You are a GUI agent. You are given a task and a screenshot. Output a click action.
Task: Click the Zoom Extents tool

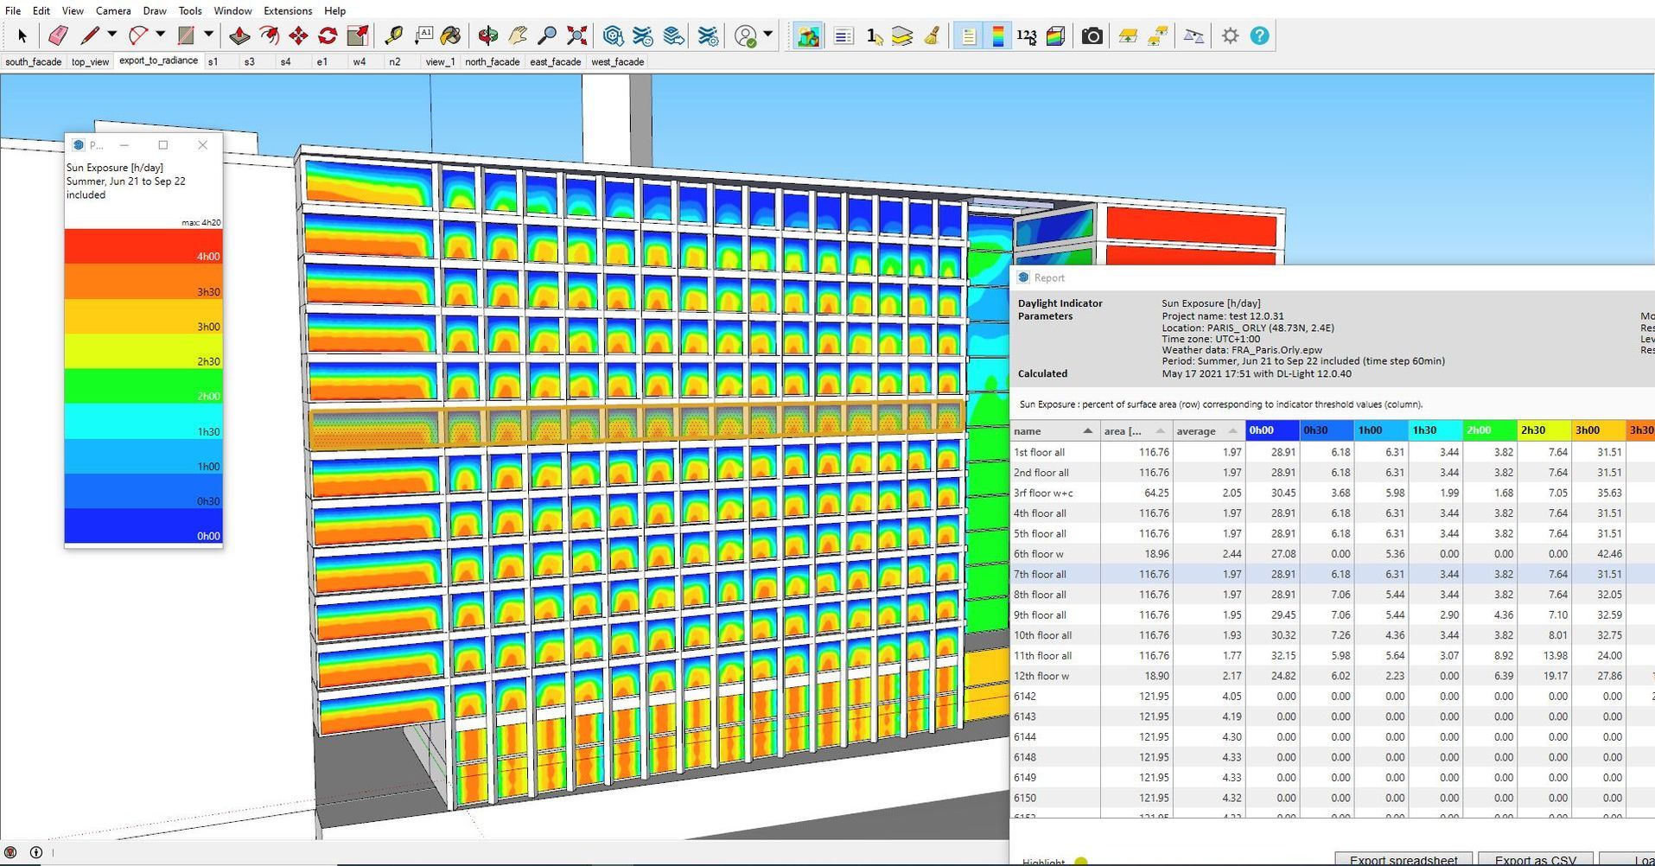pos(577,35)
